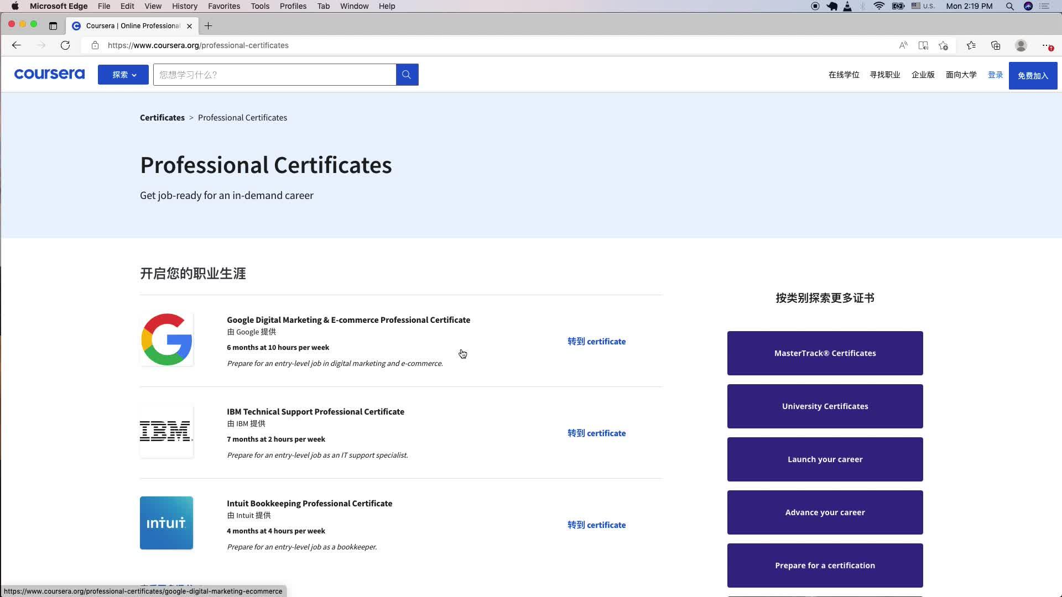Open the History menu
The height and width of the screenshot is (597, 1062).
click(185, 6)
